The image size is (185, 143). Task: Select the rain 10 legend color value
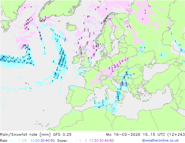click(33, 141)
